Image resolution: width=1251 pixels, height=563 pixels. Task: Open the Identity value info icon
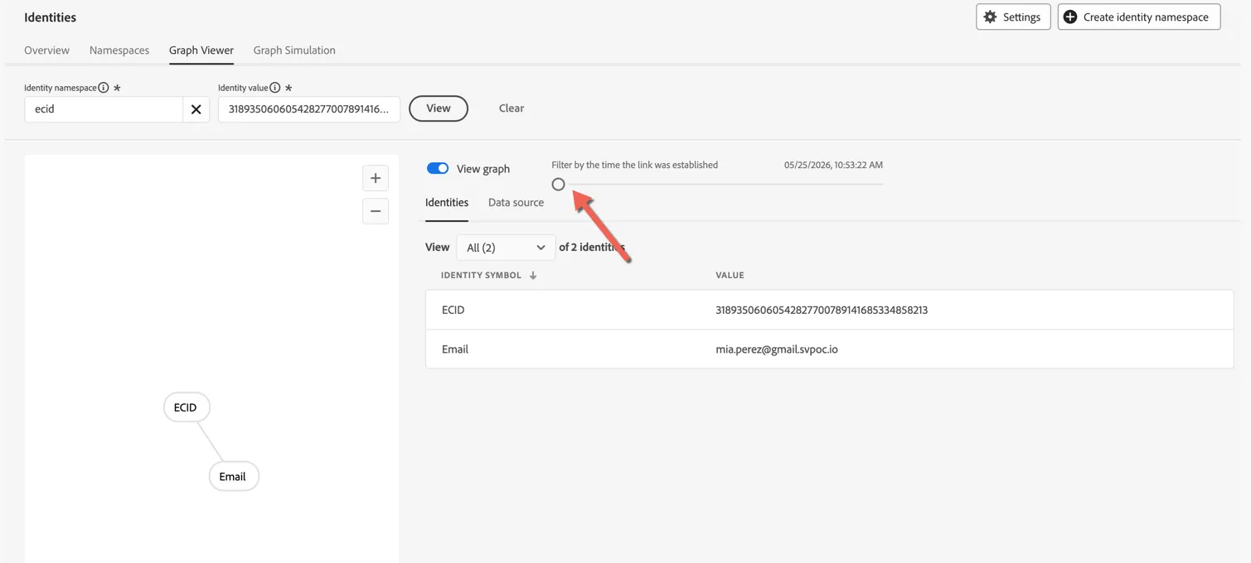coord(275,88)
